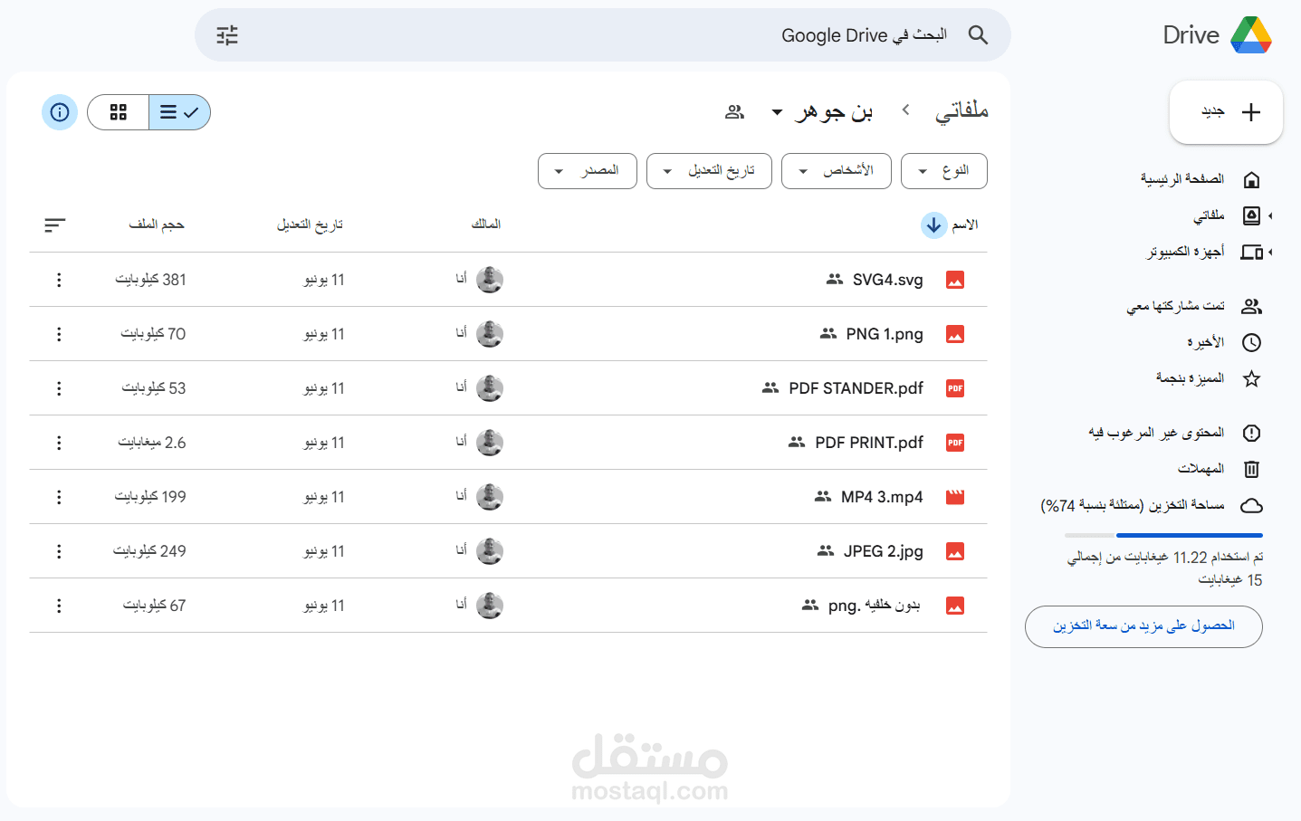The width and height of the screenshot is (1301, 821).
Task: Click the trash المهملات icon
Action: point(1251,469)
